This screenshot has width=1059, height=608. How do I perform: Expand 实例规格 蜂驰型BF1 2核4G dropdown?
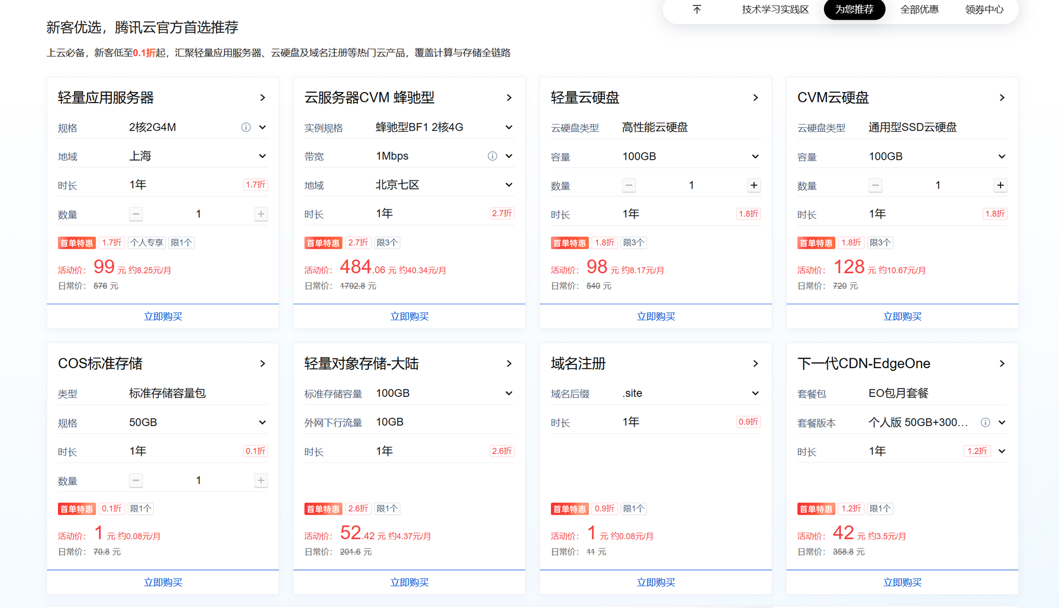tap(509, 127)
